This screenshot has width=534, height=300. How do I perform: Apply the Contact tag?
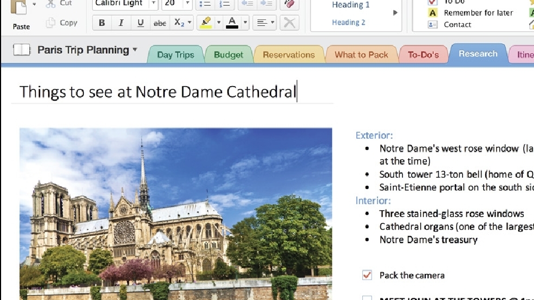pos(458,24)
